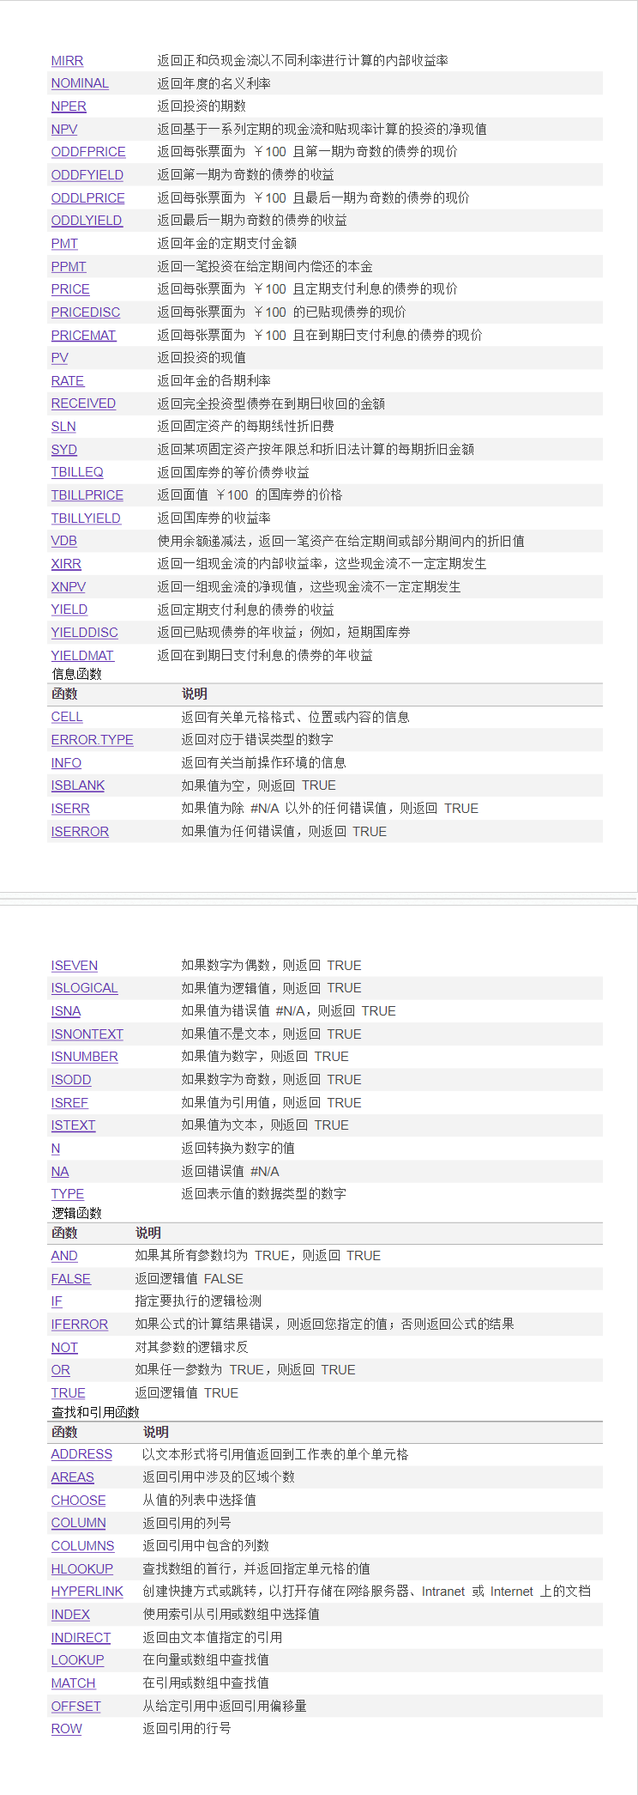Viewport: 638px width, 1795px height.
Task: Click the SYD link
Action: coord(64,450)
